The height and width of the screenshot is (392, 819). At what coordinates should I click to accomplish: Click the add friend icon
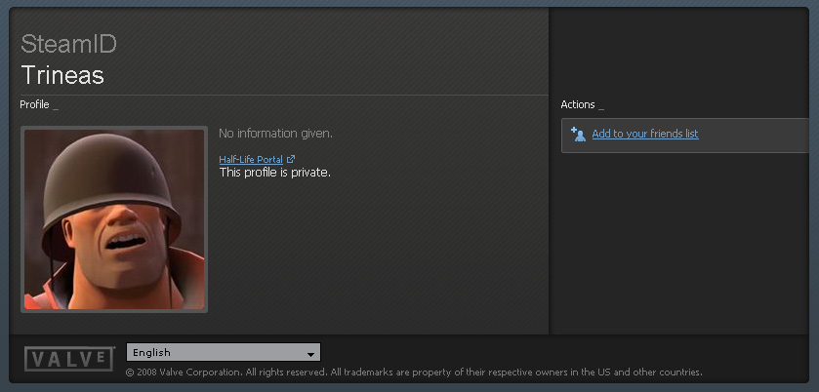point(578,135)
